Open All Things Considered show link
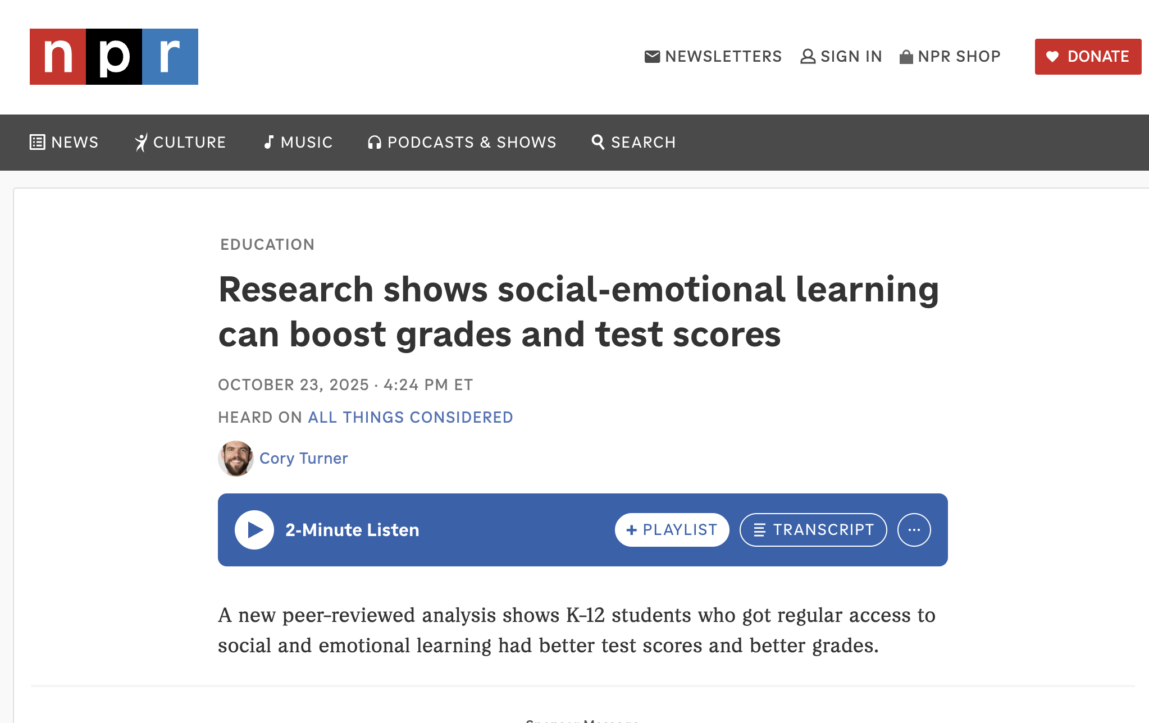 [411, 418]
